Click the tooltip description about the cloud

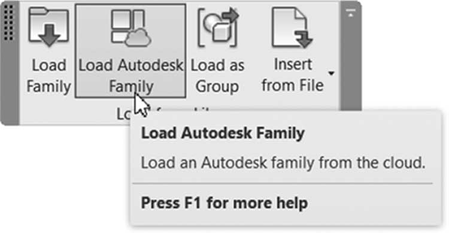click(x=283, y=163)
